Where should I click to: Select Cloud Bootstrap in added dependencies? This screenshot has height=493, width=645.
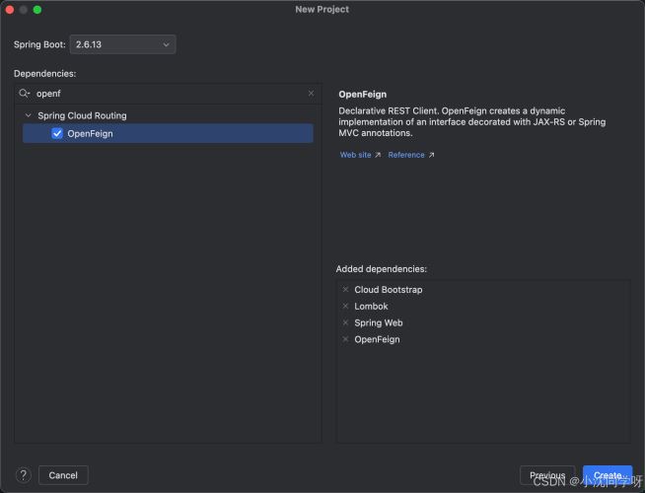[389, 290]
